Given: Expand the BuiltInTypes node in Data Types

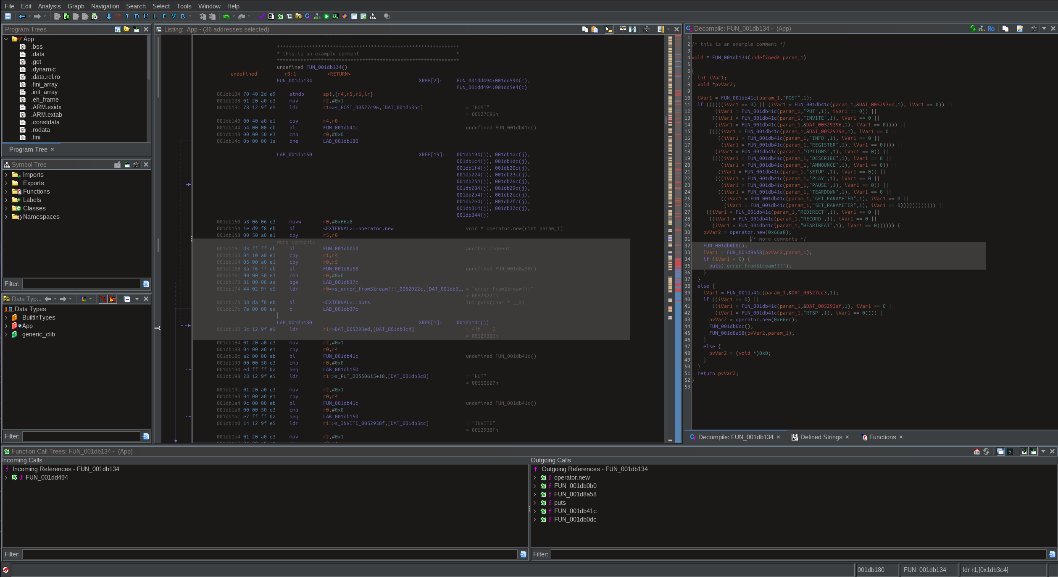Looking at the screenshot, I should [6, 317].
